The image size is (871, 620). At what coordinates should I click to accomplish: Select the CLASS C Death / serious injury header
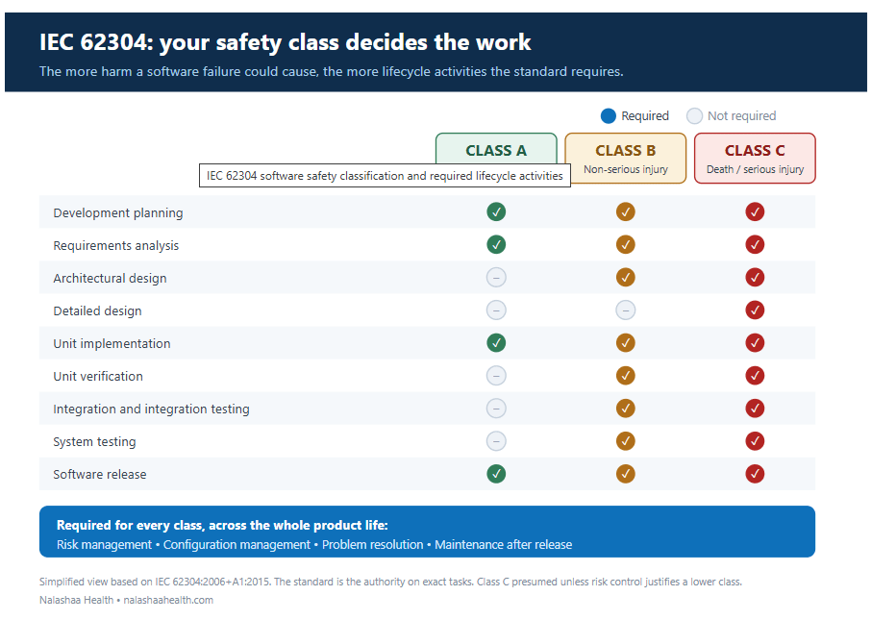pos(755,159)
